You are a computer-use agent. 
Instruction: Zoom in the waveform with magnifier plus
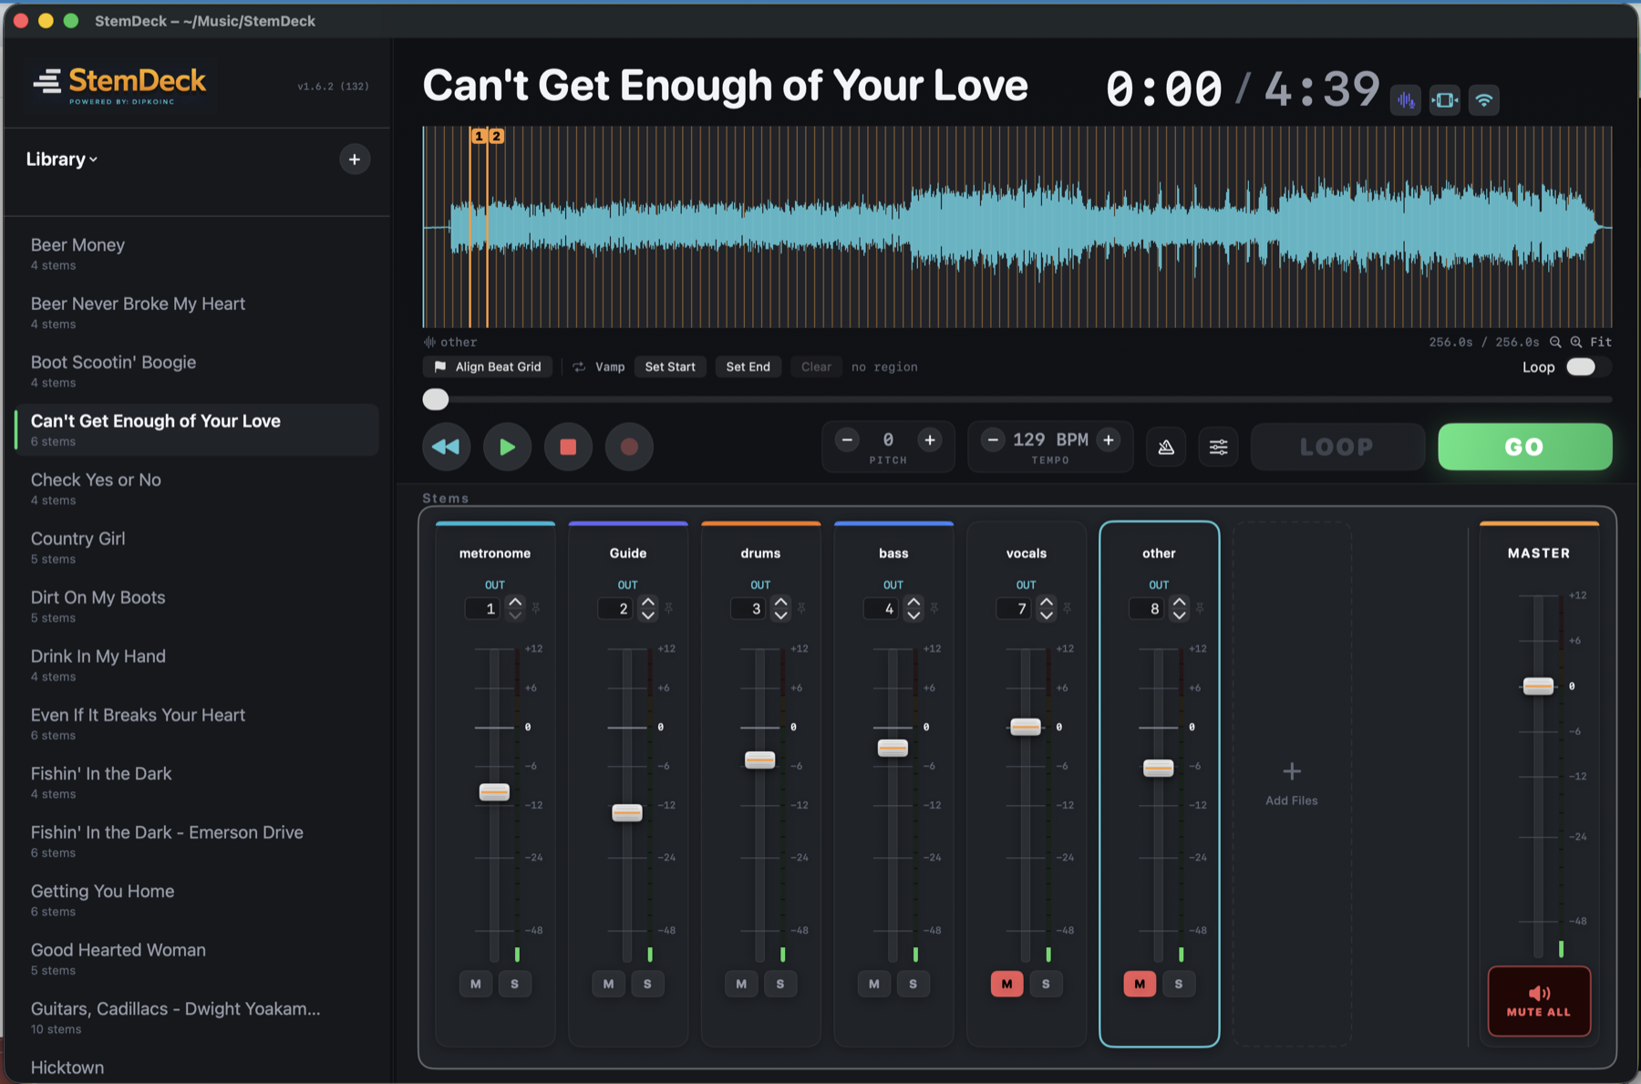1575,342
